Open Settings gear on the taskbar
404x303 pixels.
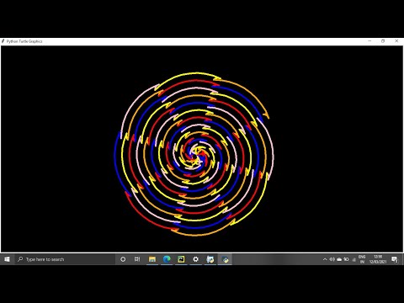click(x=195, y=259)
